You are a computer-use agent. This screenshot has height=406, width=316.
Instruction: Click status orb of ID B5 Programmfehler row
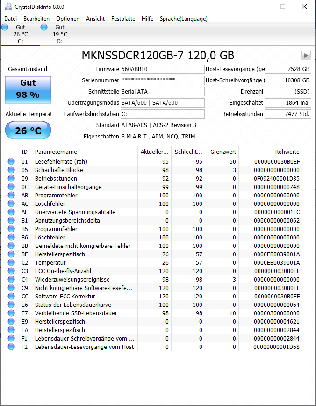pyautogui.click(x=11, y=229)
